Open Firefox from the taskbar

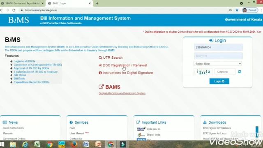74,144
